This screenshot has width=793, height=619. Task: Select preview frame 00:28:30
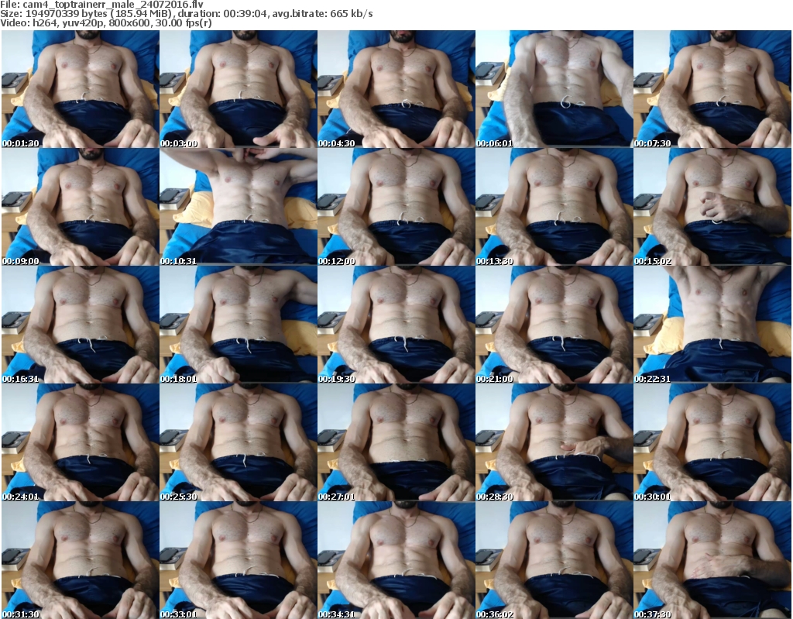pyautogui.click(x=554, y=443)
